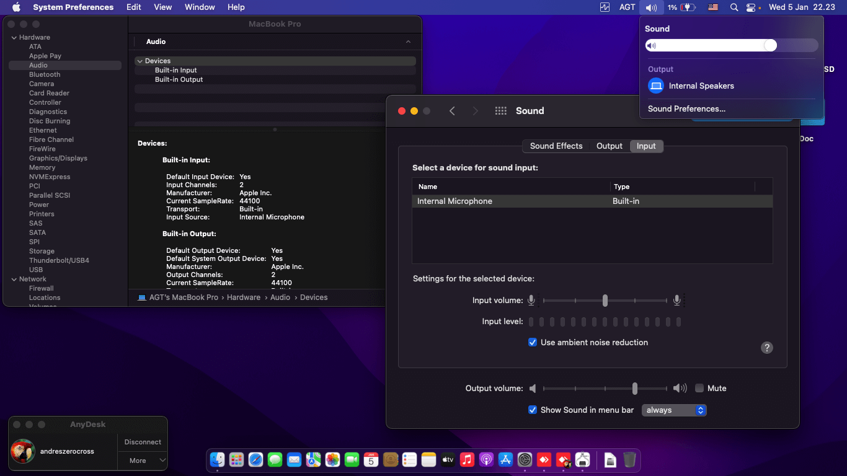Screen dimensions: 847x476
Task: Switch to the Sound Effects tab
Action: point(556,146)
